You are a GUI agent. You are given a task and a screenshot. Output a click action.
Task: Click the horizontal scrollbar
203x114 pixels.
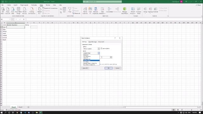[x=161, y=107]
